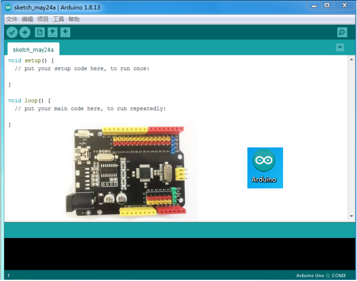Image resolution: width=357 pixels, height=281 pixels.
Task: Save the sketch using the down-arrow icon
Action: pyautogui.click(x=65, y=32)
